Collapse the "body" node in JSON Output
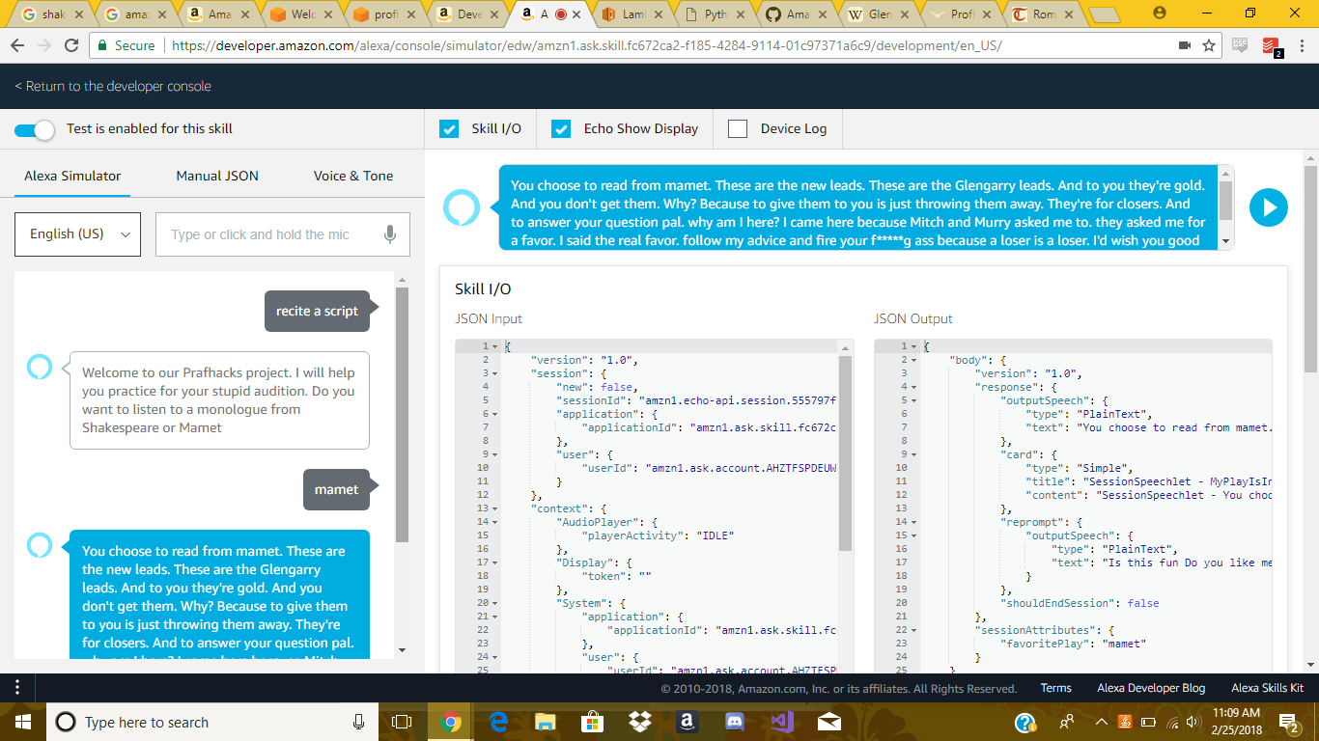The height and width of the screenshot is (741, 1319). click(x=913, y=360)
